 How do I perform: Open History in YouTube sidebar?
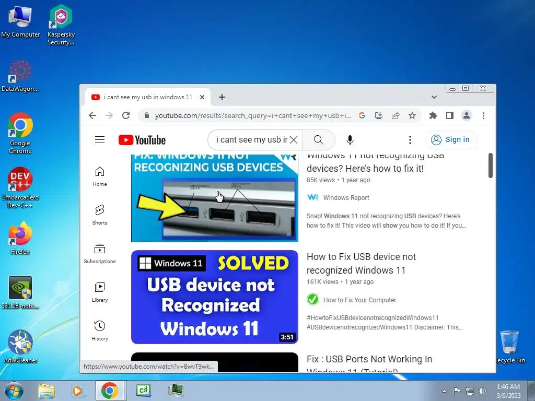coord(100,331)
